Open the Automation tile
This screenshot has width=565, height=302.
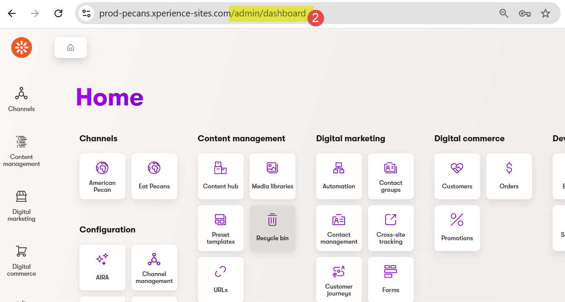(x=339, y=176)
